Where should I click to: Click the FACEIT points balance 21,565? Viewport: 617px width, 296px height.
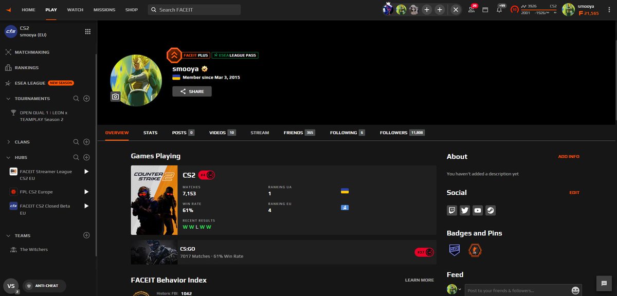click(589, 13)
